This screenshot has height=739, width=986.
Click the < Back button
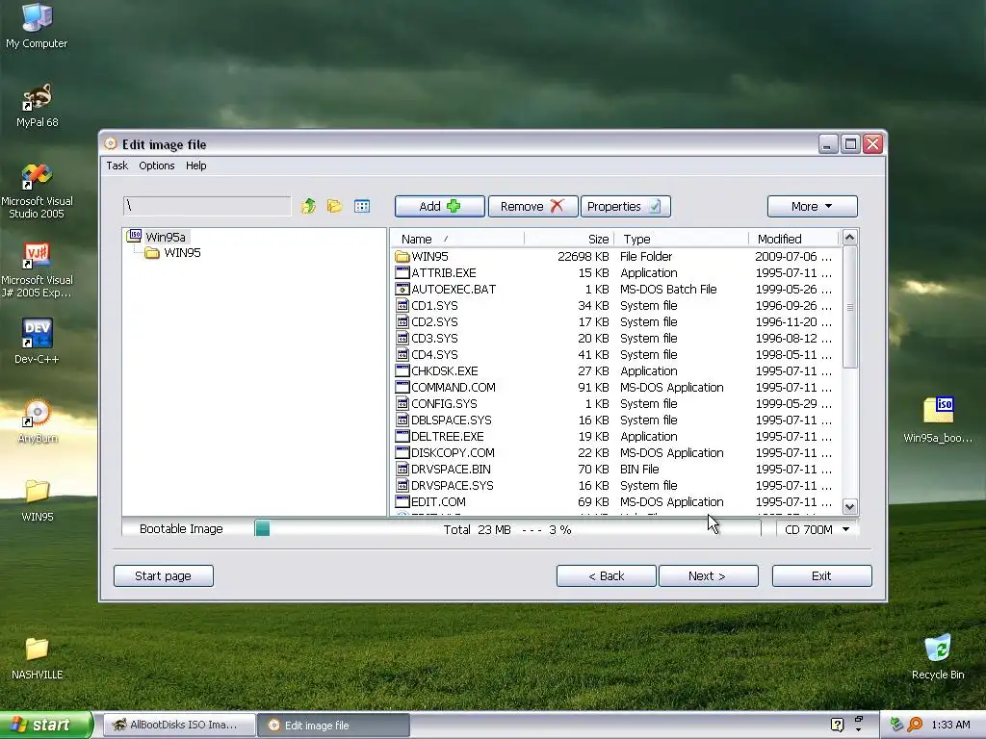[x=607, y=575]
